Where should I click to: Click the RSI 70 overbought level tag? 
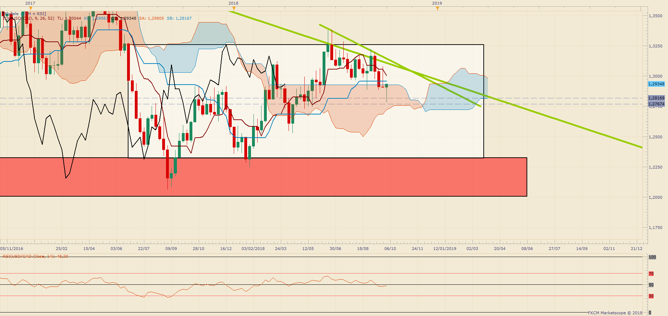click(651, 274)
